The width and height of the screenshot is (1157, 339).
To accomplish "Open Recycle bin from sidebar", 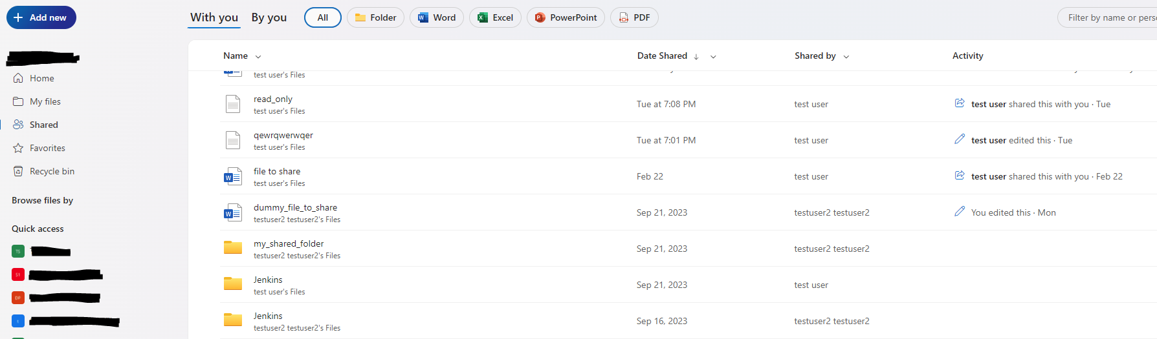I will click(x=52, y=171).
